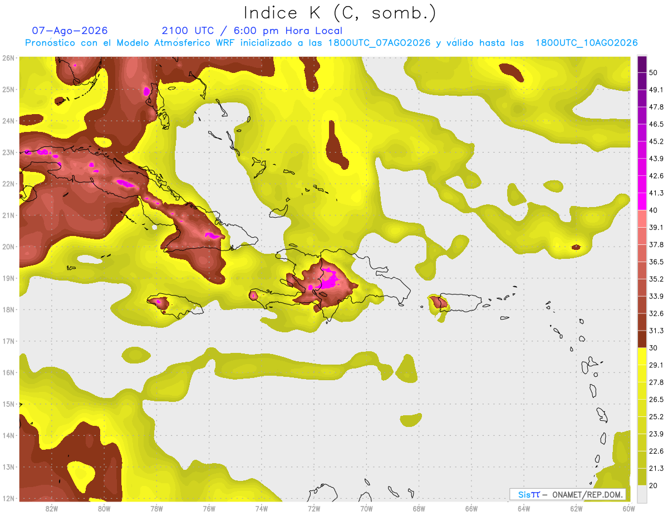Click the 62W longitude label
Viewport: 668px width, 516px height.
[x=576, y=508]
